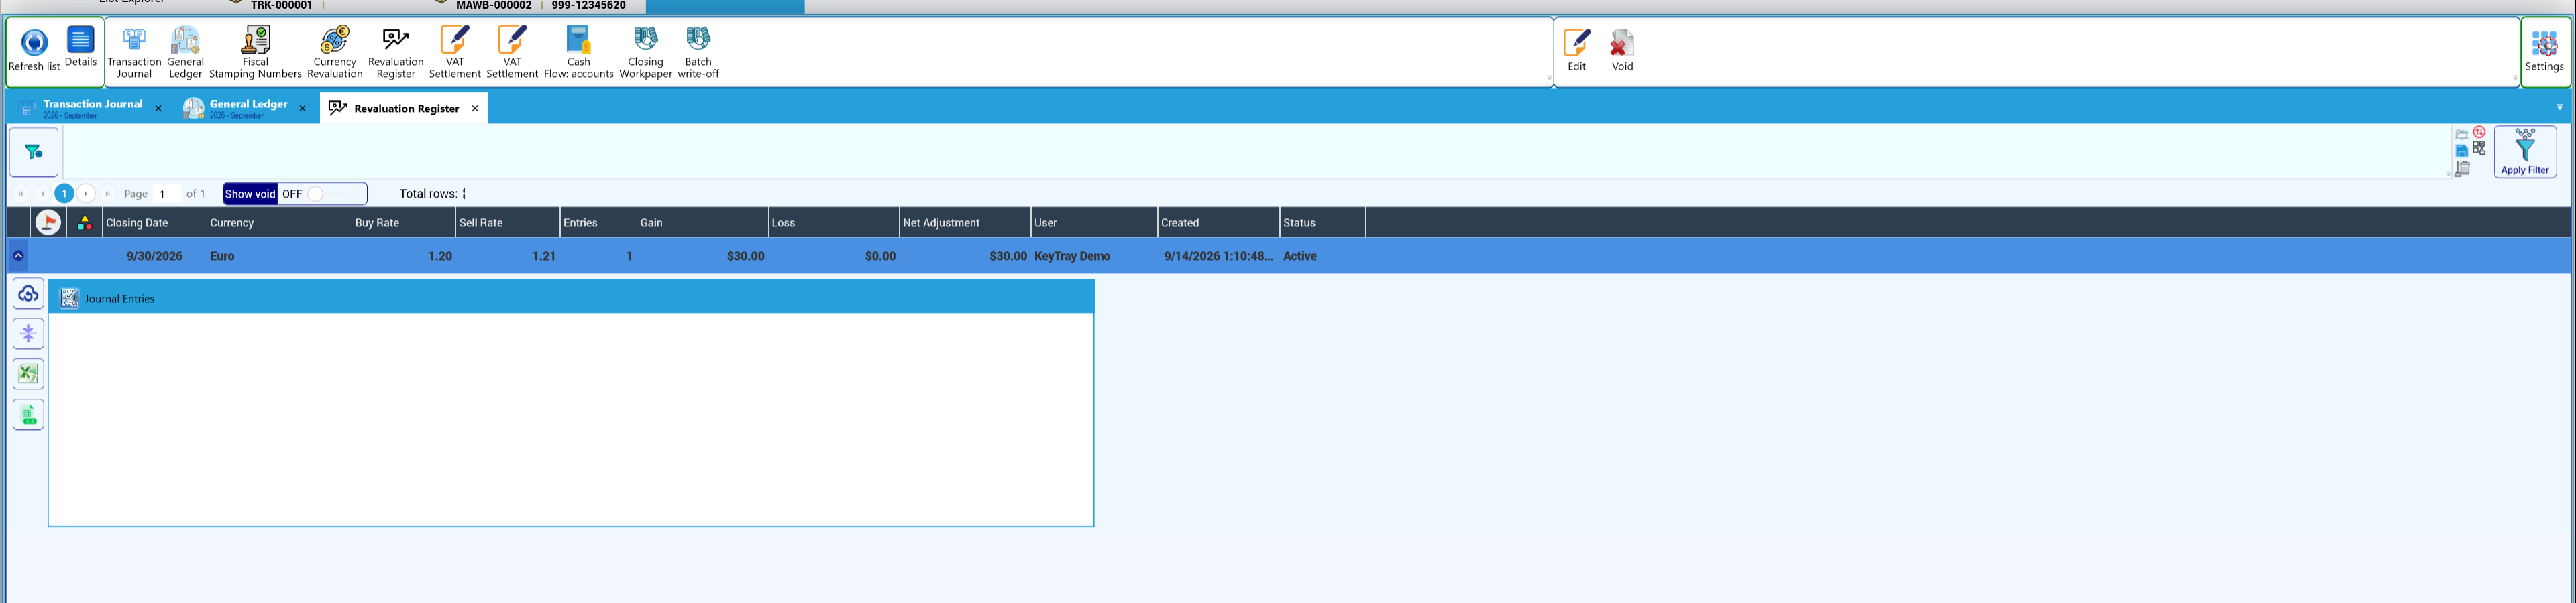Open VAT Settlement beside Cash Flow accounts
Image resolution: width=2576 pixels, height=603 pixels.
(x=512, y=53)
